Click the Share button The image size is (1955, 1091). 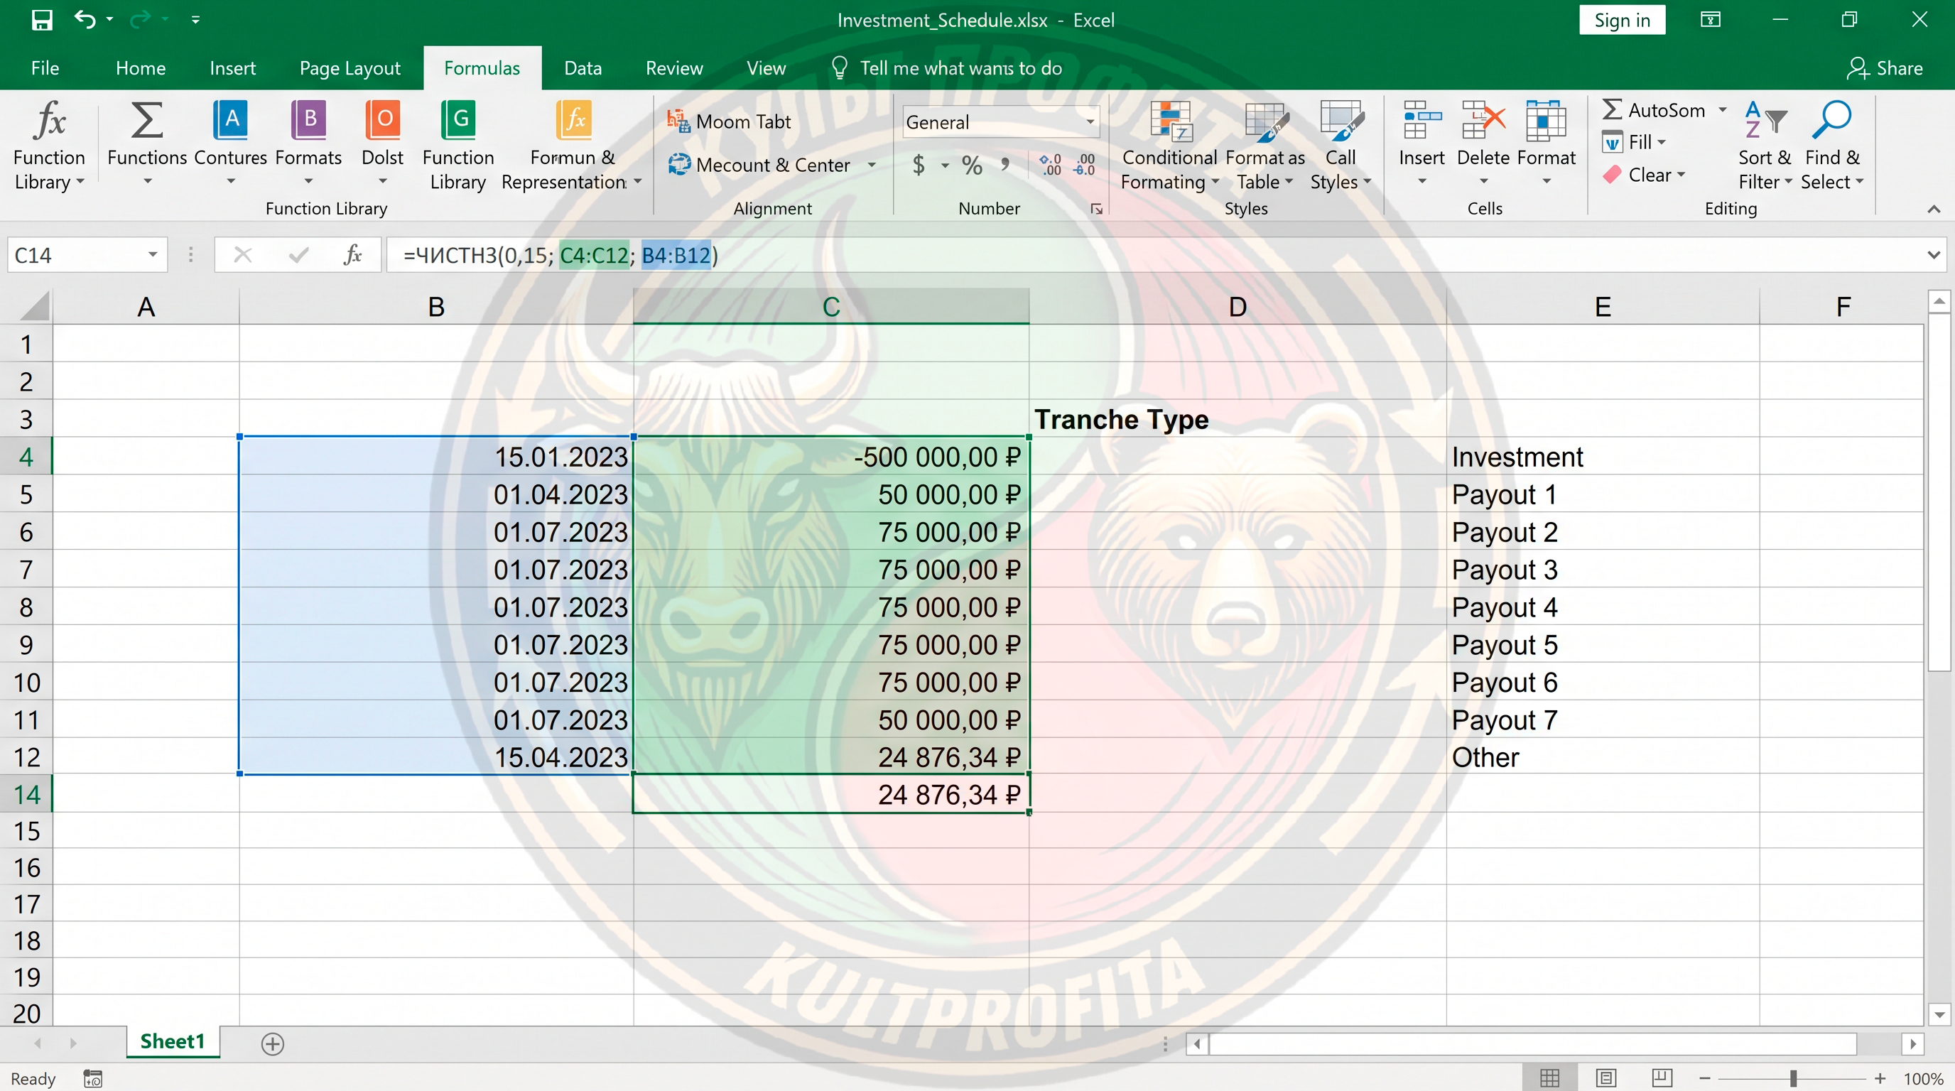(x=1885, y=68)
